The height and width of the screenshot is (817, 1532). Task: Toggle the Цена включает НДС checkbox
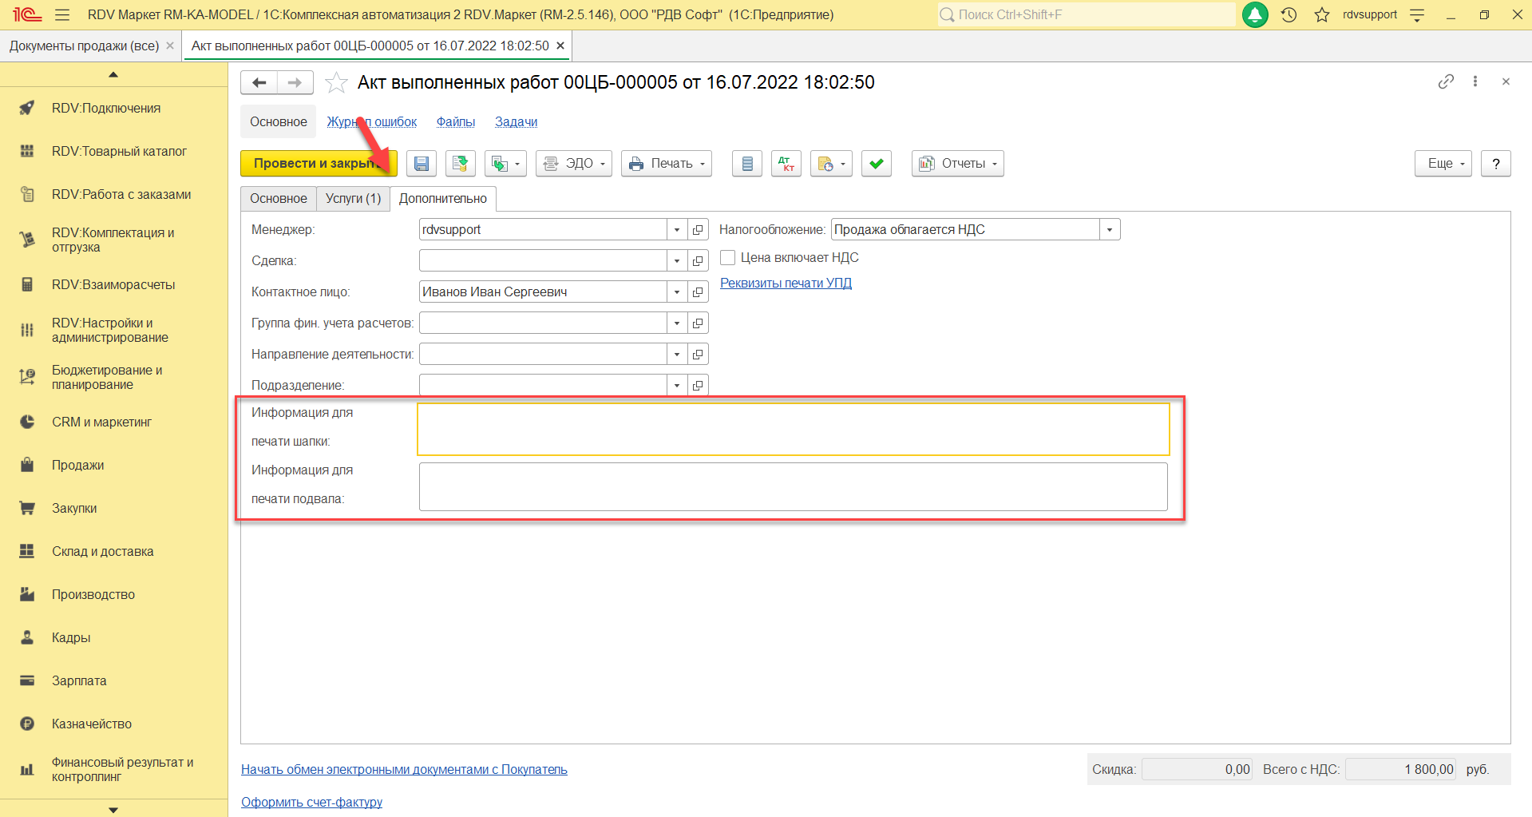point(728,258)
